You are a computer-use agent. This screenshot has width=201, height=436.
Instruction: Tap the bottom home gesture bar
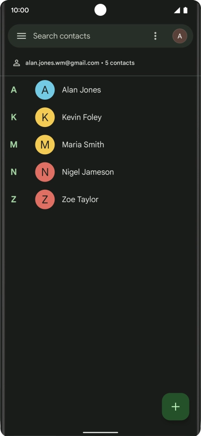point(100,432)
